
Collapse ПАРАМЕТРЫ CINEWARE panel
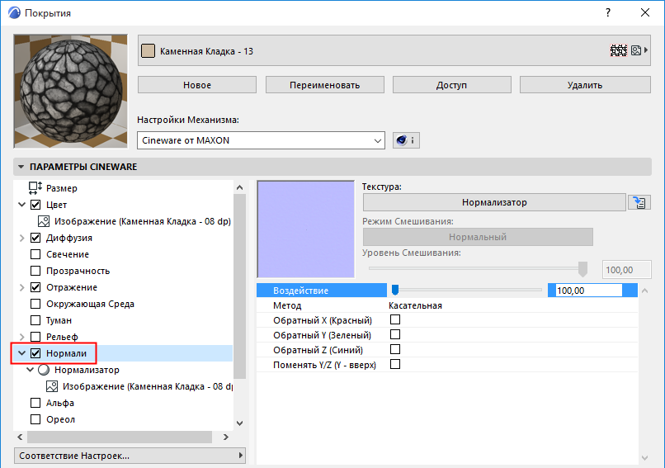click(x=21, y=167)
